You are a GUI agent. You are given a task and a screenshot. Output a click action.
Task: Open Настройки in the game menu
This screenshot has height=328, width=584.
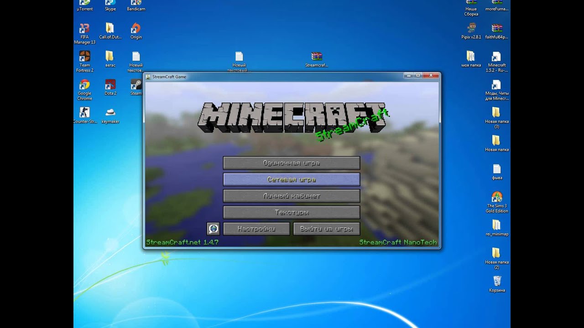[256, 229]
